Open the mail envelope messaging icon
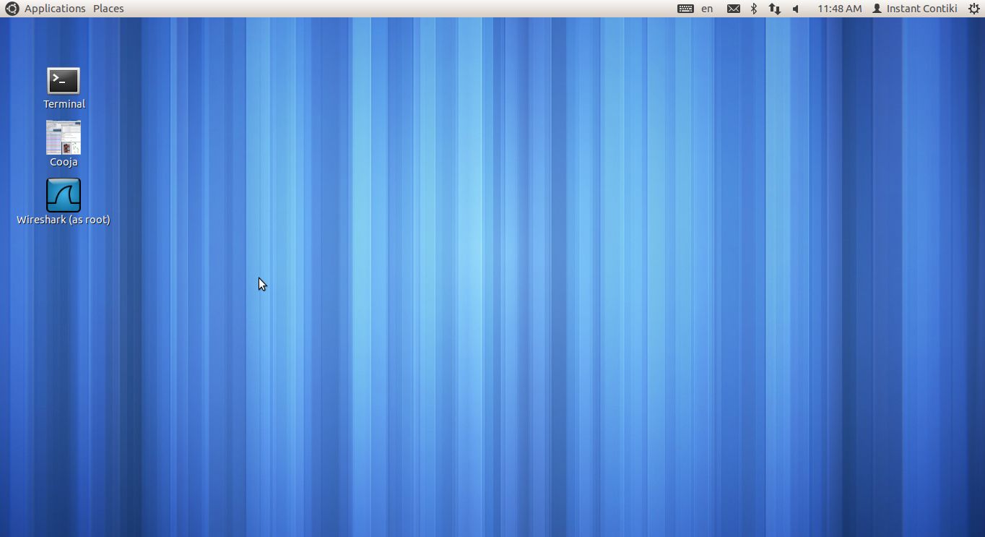This screenshot has height=537, width=985. pyautogui.click(x=733, y=9)
